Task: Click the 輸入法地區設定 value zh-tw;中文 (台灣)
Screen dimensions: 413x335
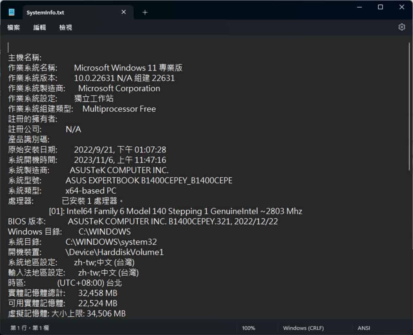Action: (x=108, y=273)
